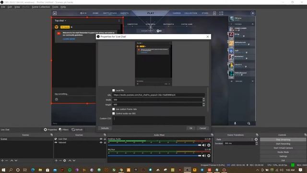This screenshot has height=173, width=307.
Task: Open the Help menu
Action: [x=63, y=7]
